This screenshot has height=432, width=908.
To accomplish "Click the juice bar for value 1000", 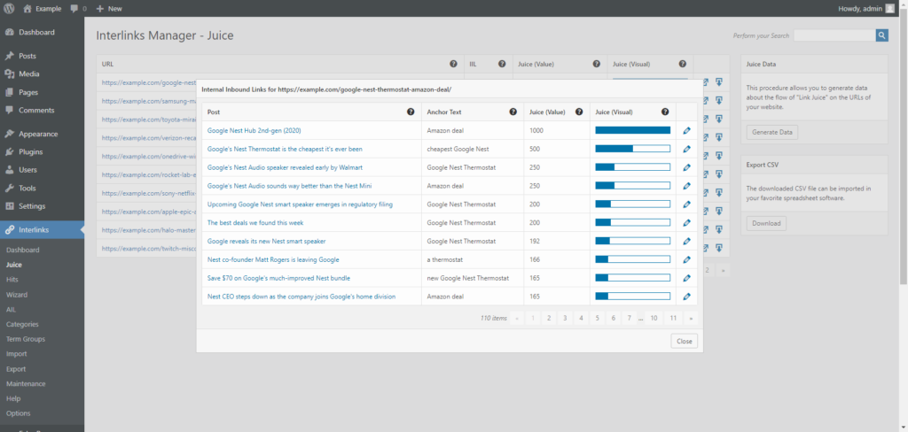I will (633, 131).
